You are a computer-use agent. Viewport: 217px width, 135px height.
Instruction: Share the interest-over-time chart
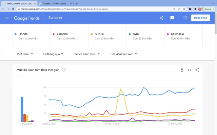197,70
